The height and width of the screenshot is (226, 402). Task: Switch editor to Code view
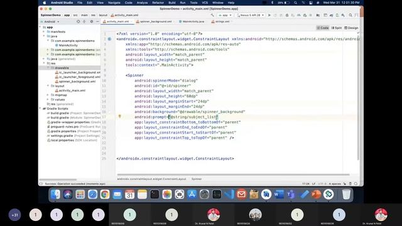(x=322, y=28)
